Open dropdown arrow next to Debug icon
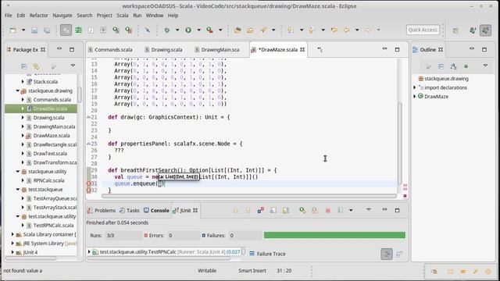 (x=177, y=30)
